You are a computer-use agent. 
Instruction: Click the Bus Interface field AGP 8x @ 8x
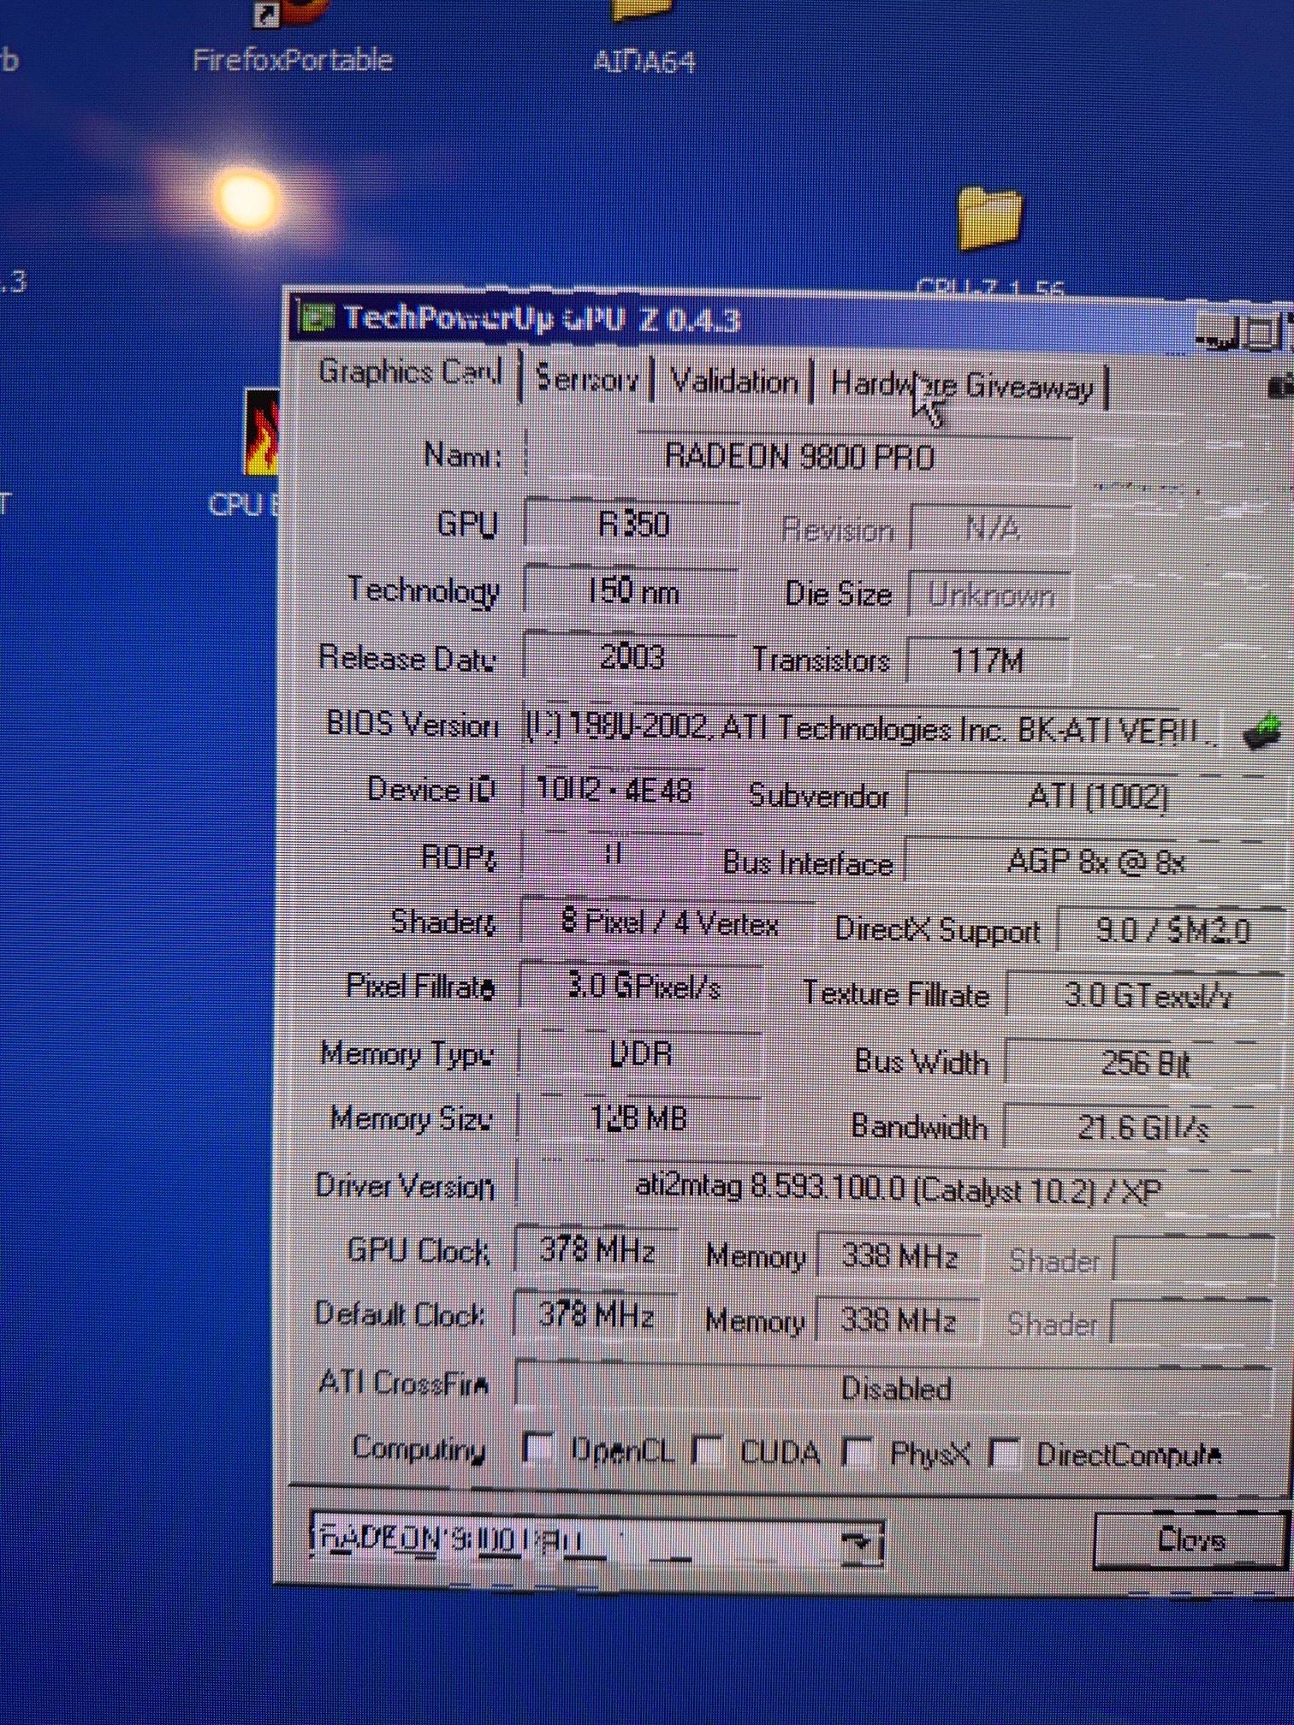(x=1095, y=862)
